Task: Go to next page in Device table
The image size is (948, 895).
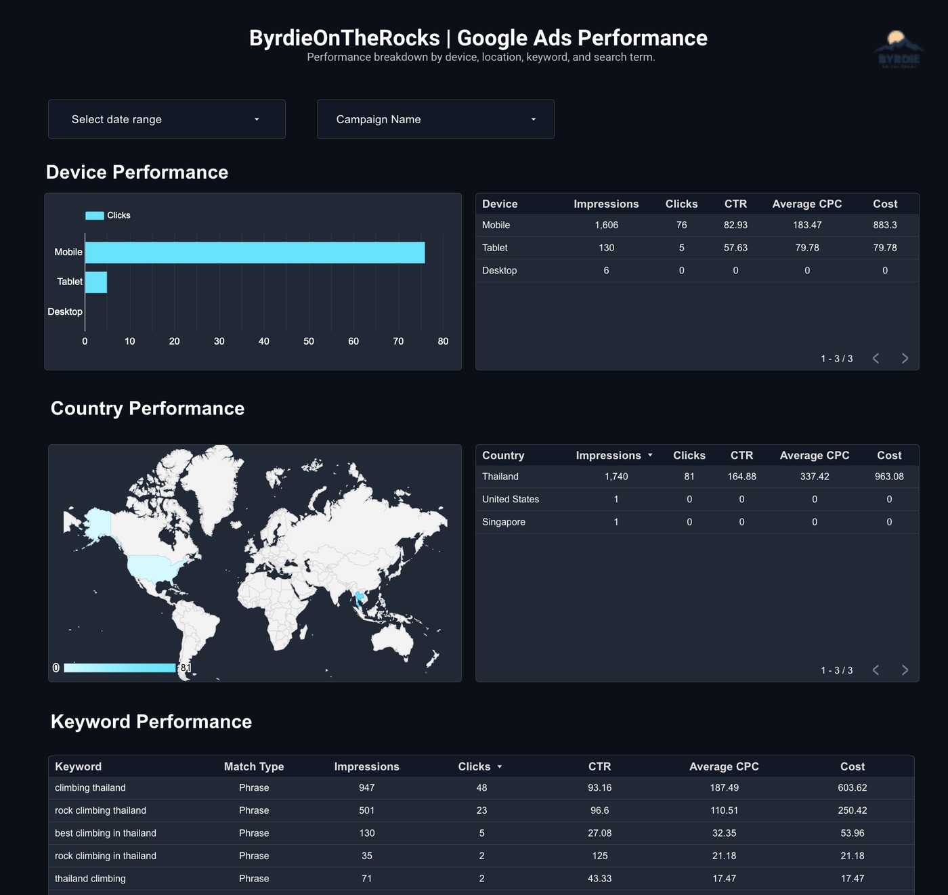Action: [x=905, y=358]
